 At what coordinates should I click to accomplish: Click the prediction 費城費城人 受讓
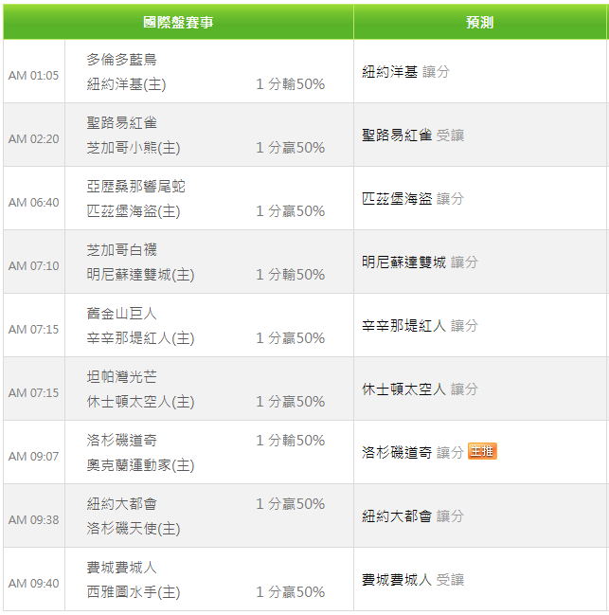(x=413, y=580)
